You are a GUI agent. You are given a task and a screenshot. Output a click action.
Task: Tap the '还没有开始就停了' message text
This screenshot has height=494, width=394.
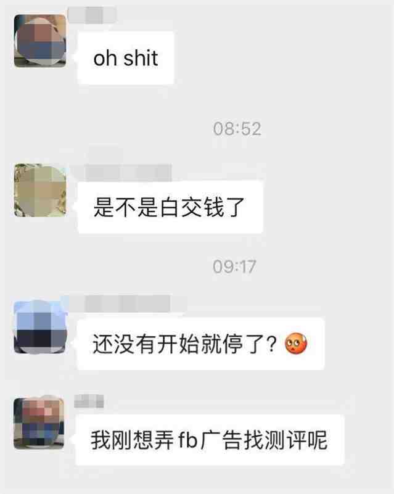pyautogui.click(x=179, y=344)
